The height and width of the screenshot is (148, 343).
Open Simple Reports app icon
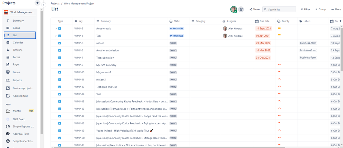(8, 126)
